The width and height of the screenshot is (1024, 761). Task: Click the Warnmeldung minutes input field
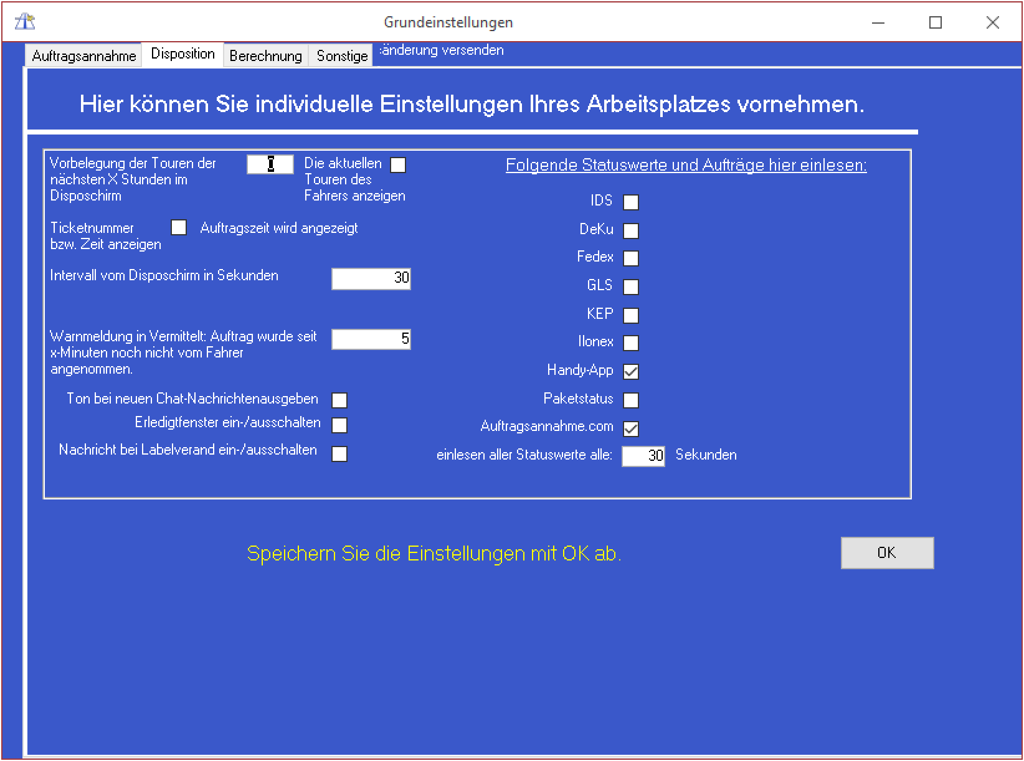(371, 339)
